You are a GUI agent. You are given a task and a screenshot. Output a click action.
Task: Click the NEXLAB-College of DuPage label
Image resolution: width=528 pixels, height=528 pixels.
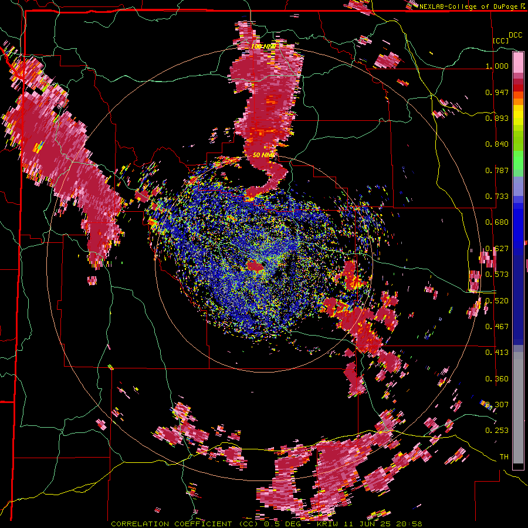click(469, 6)
